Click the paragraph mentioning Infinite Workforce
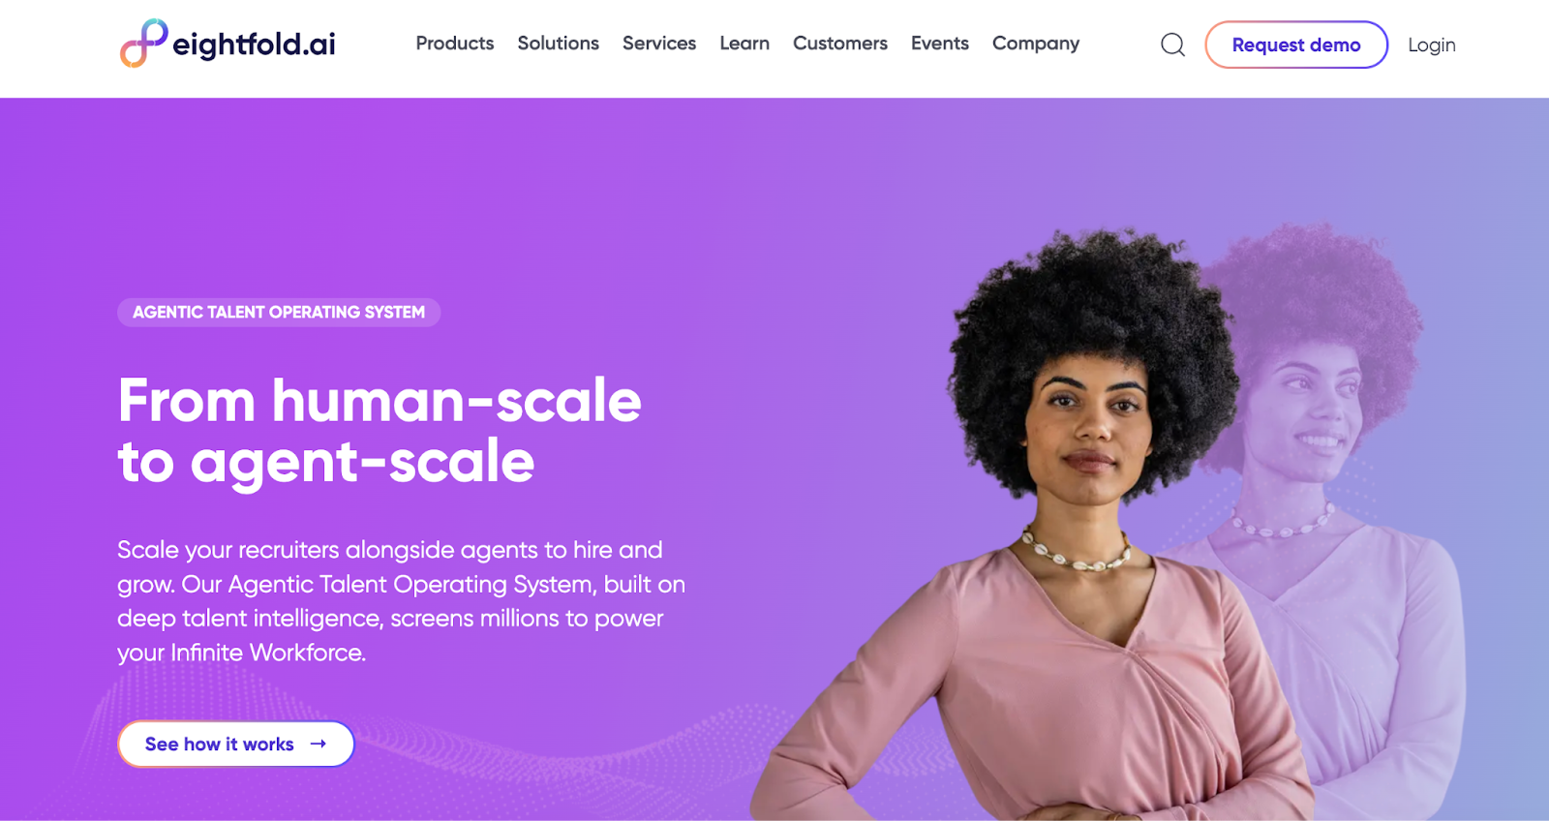 (x=402, y=601)
